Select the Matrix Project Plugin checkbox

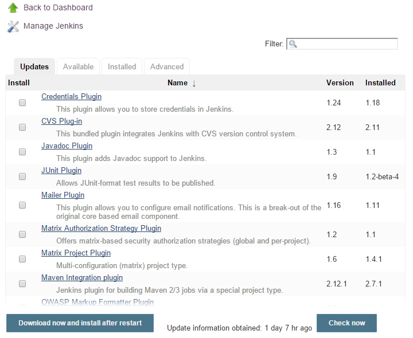pos(22,259)
